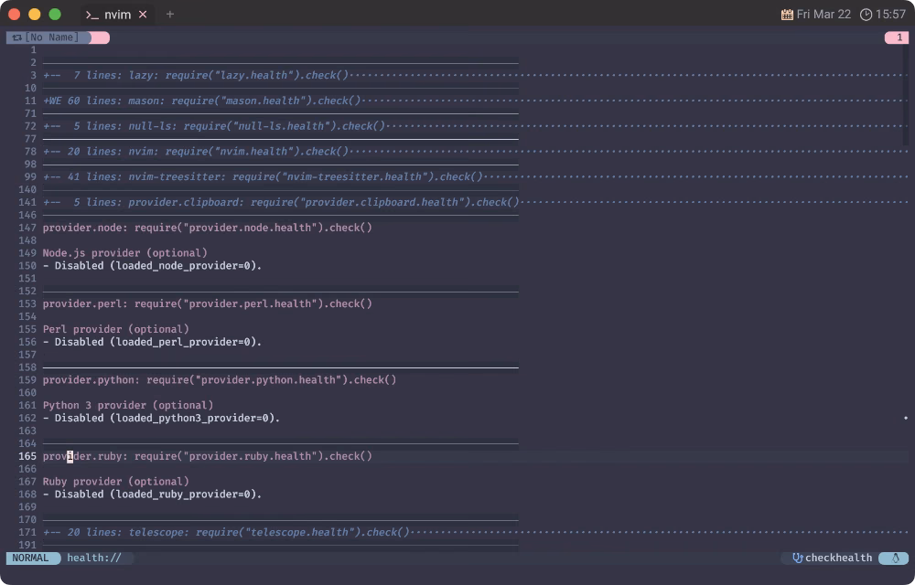The height and width of the screenshot is (585, 915).
Task: Click the Perl provider (optional) line
Action: pos(115,329)
